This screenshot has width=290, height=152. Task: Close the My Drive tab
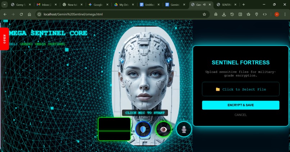[133, 5]
